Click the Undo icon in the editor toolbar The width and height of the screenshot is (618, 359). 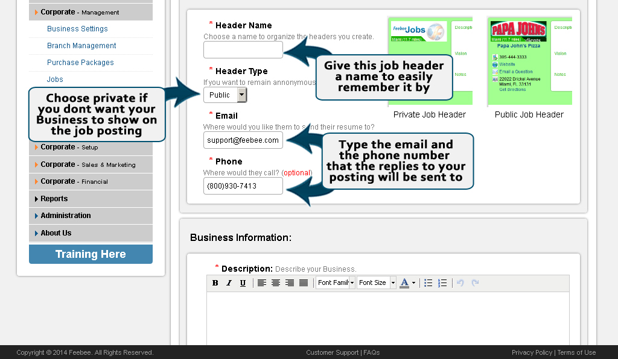(459, 283)
